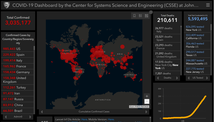Open the map bookmarks icon

134,16
